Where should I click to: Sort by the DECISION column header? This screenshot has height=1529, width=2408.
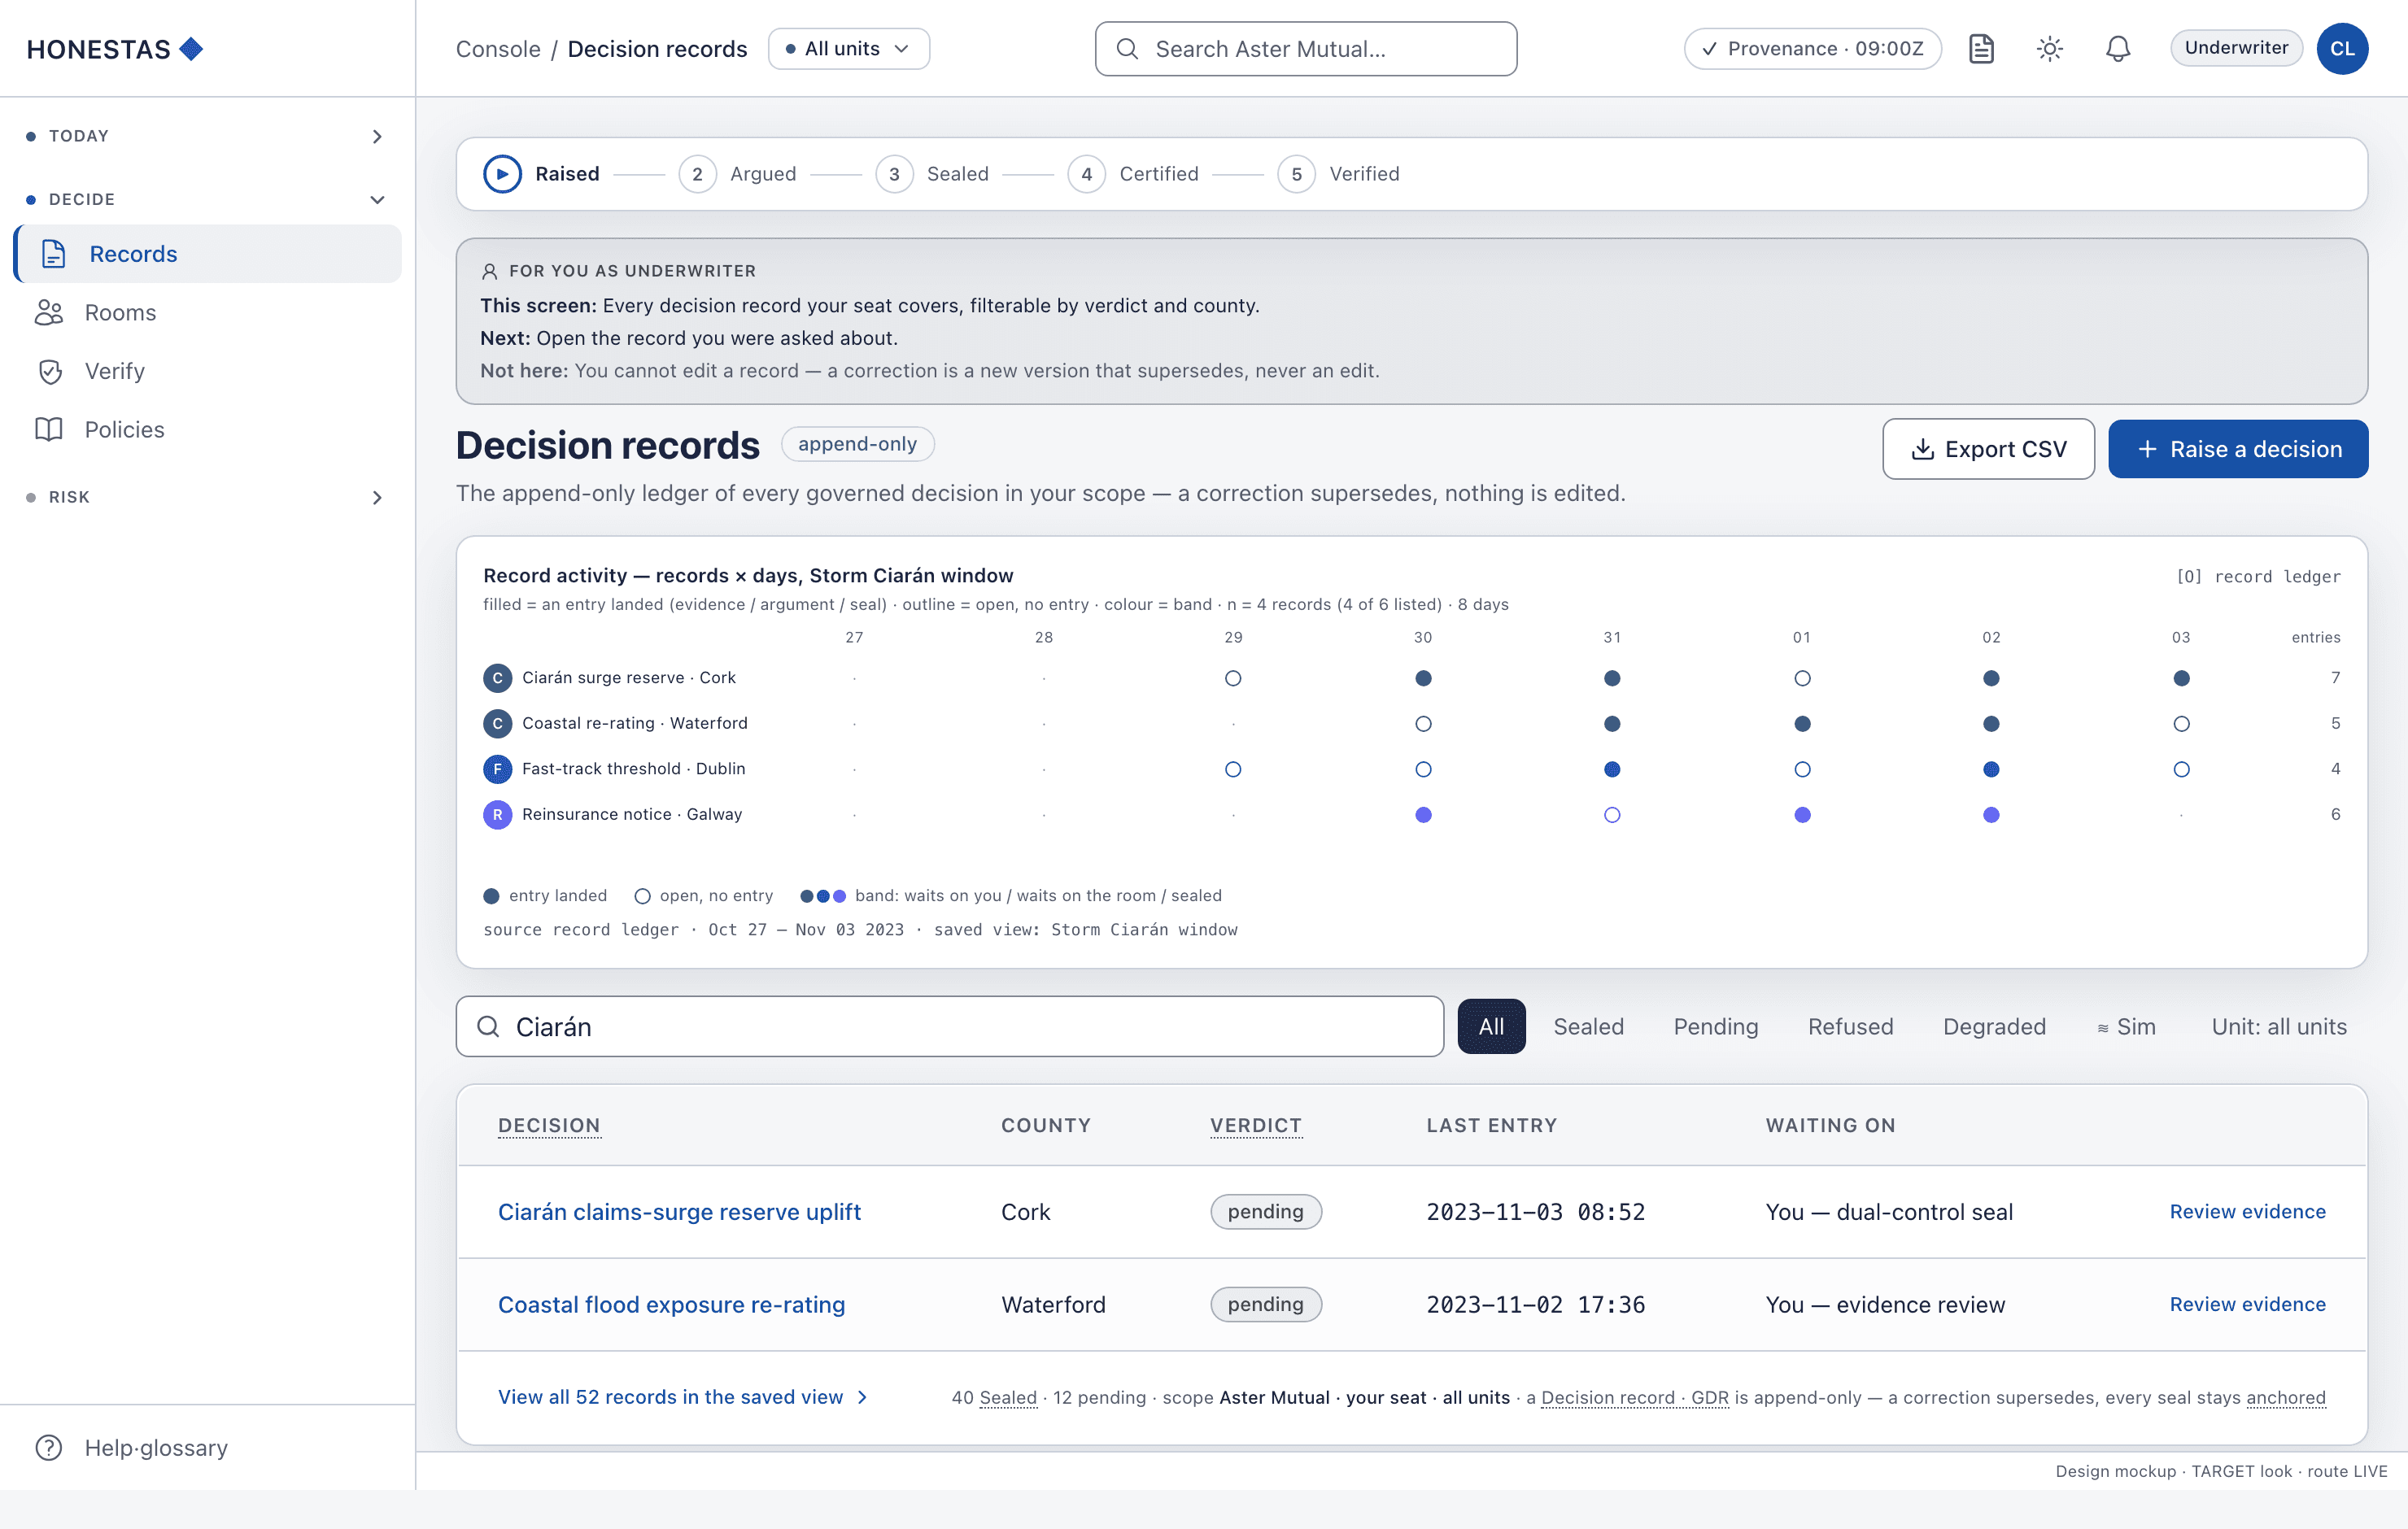pyautogui.click(x=549, y=1126)
